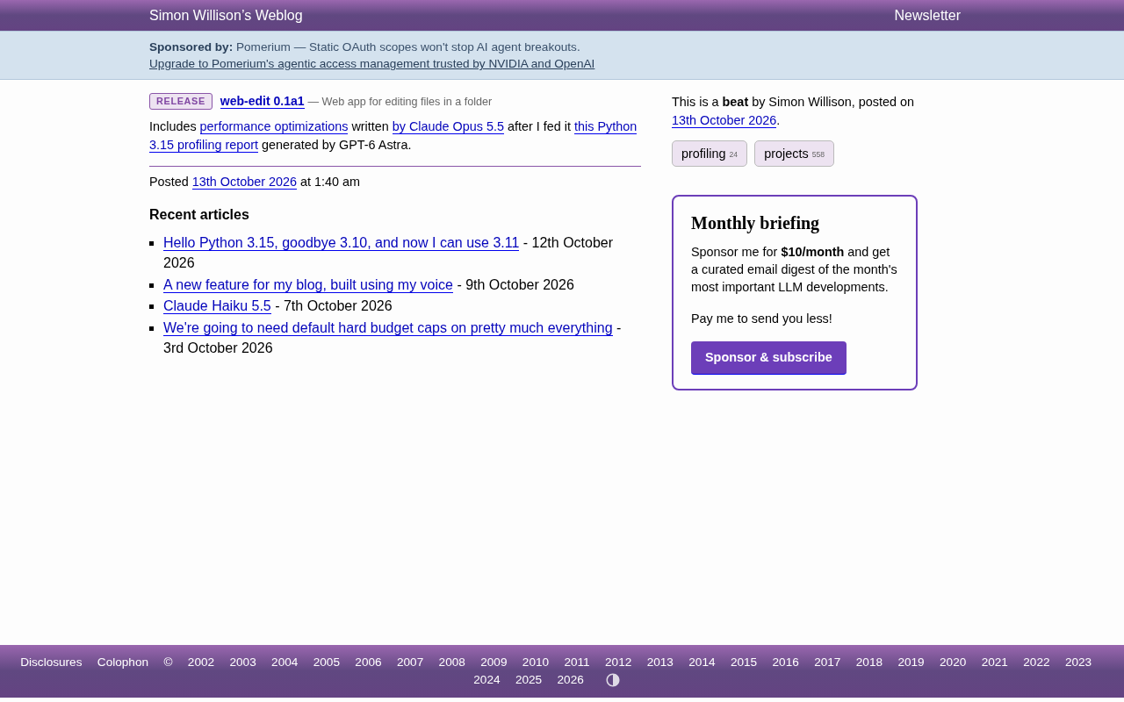Click the 'Monthly briefing' heading
Image resolution: width=1124 pixels, height=702 pixels.
pyautogui.click(x=755, y=223)
